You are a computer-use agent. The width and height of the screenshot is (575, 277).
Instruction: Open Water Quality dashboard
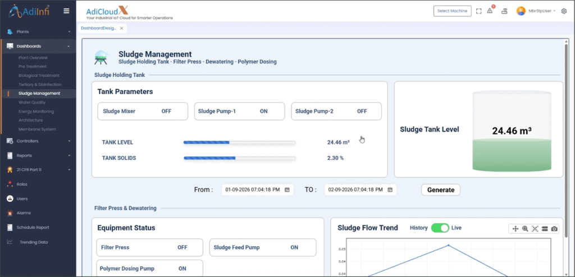pos(32,103)
